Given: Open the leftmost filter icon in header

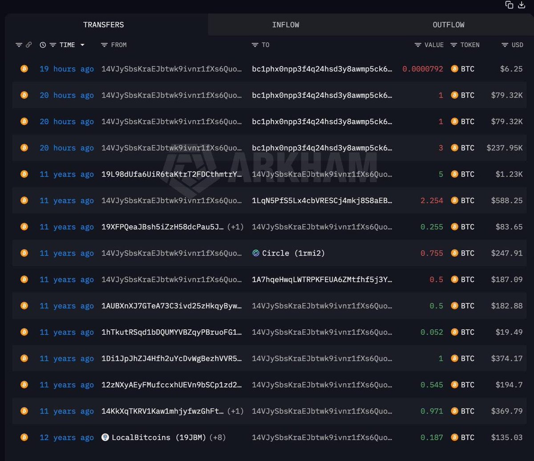Looking at the screenshot, I should click(19, 45).
